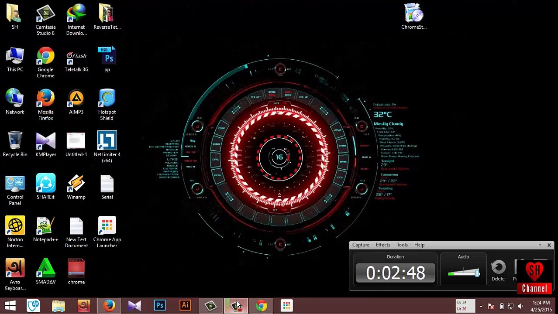This screenshot has height=314, width=558.
Task: Click the battery tray icon
Action: (x=502, y=306)
